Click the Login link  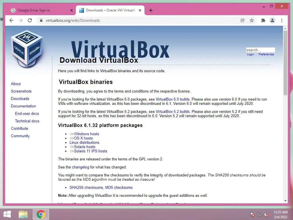pos(250,54)
